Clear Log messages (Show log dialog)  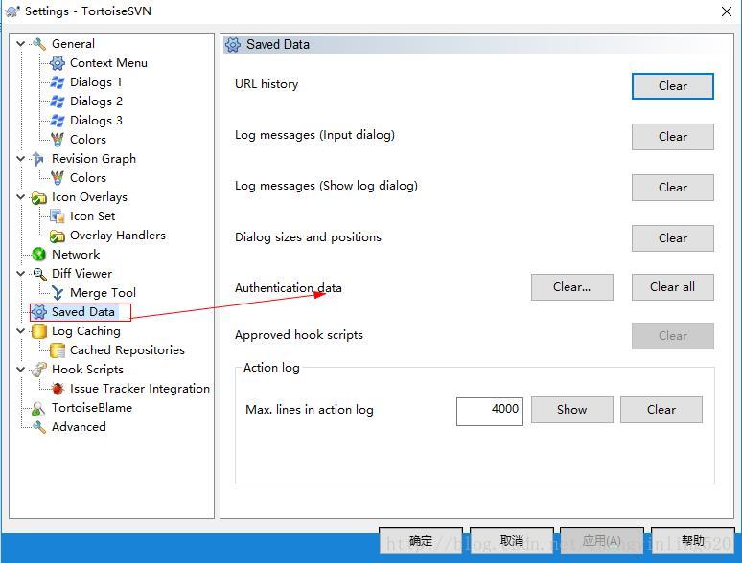[x=672, y=188]
